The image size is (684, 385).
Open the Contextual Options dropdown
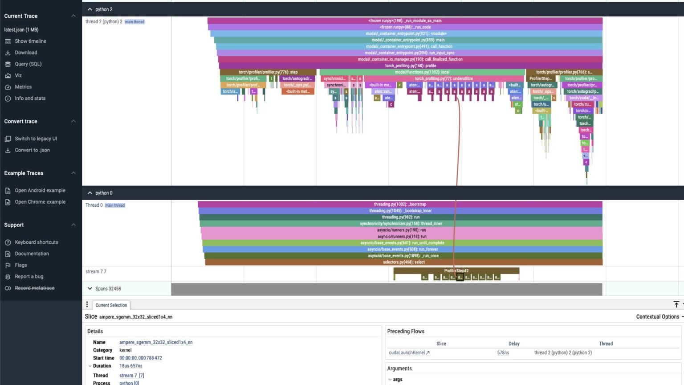click(660, 317)
